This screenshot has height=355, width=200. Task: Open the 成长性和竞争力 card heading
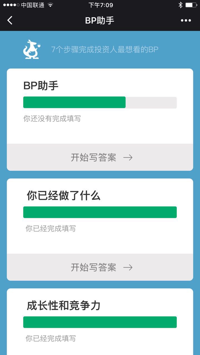[x=63, y=306]
